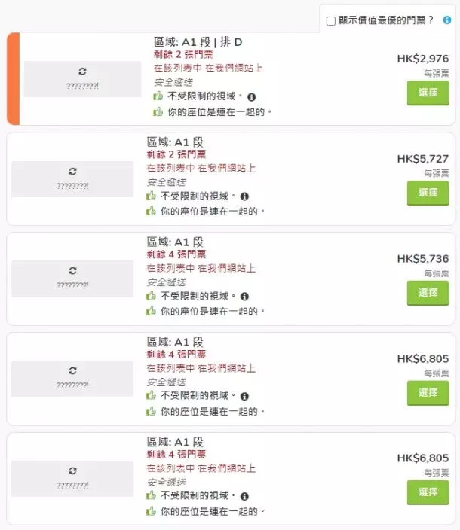Choose the HK$5,736 ticket via 選擇
Image resolution: width=460 pixels, height=530 pixels.
coord(428,292)
